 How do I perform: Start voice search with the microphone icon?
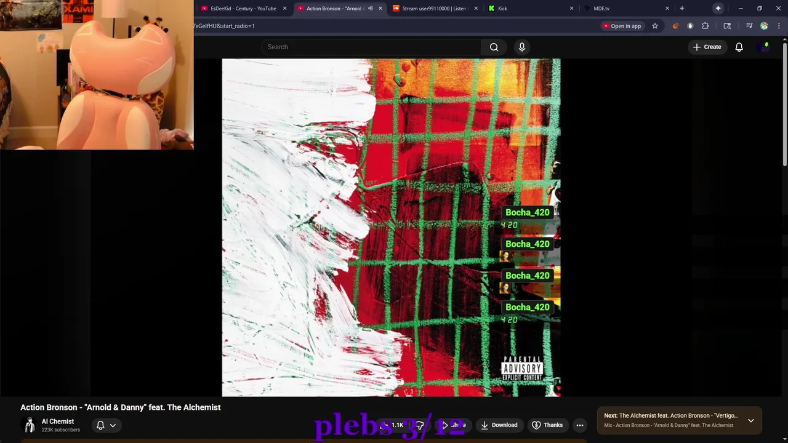coord(522,47)
